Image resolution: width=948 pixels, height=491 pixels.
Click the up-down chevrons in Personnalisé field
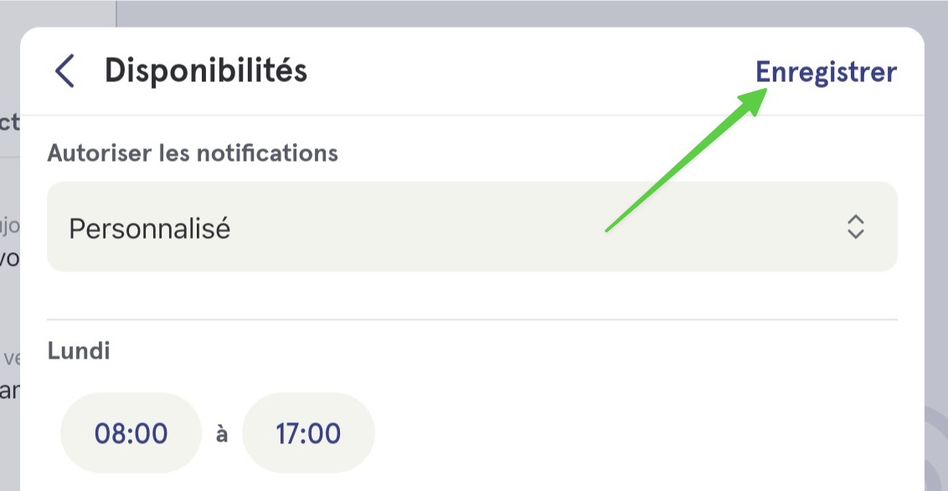[x=856, y=227]
